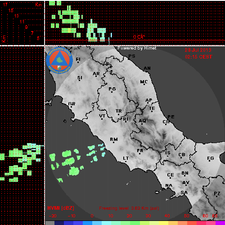Click the VT city label
Viewport: 225px width, 225px height.
point(102,116)
